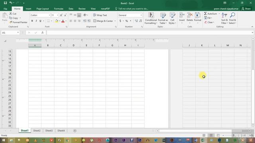This screenshot has width=255, height=143.
Task: Switch to the Insert tab
Action: coord(28,9)
